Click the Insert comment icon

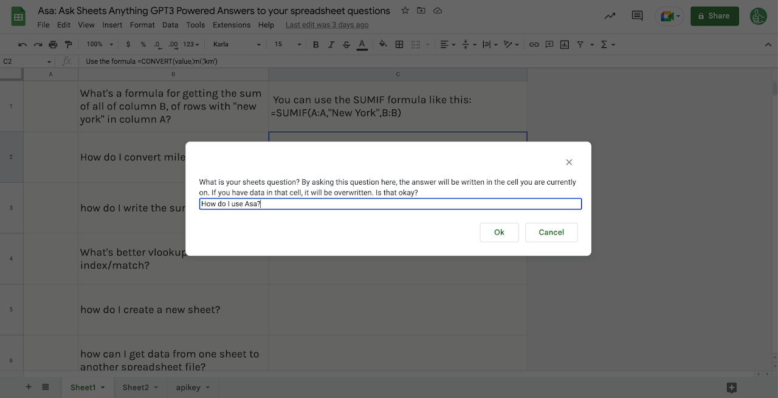click(549, 44)
